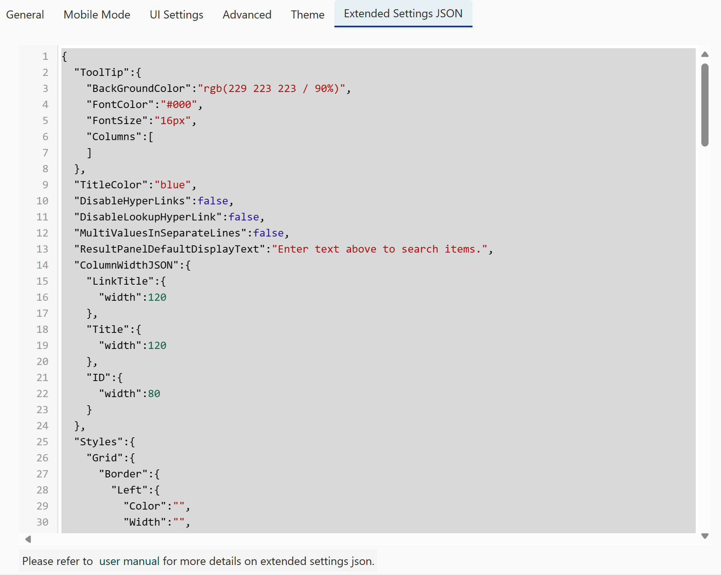
Task: Click the width value 80 on line 22
Action: pyautogui.click(x=154, y=394)
